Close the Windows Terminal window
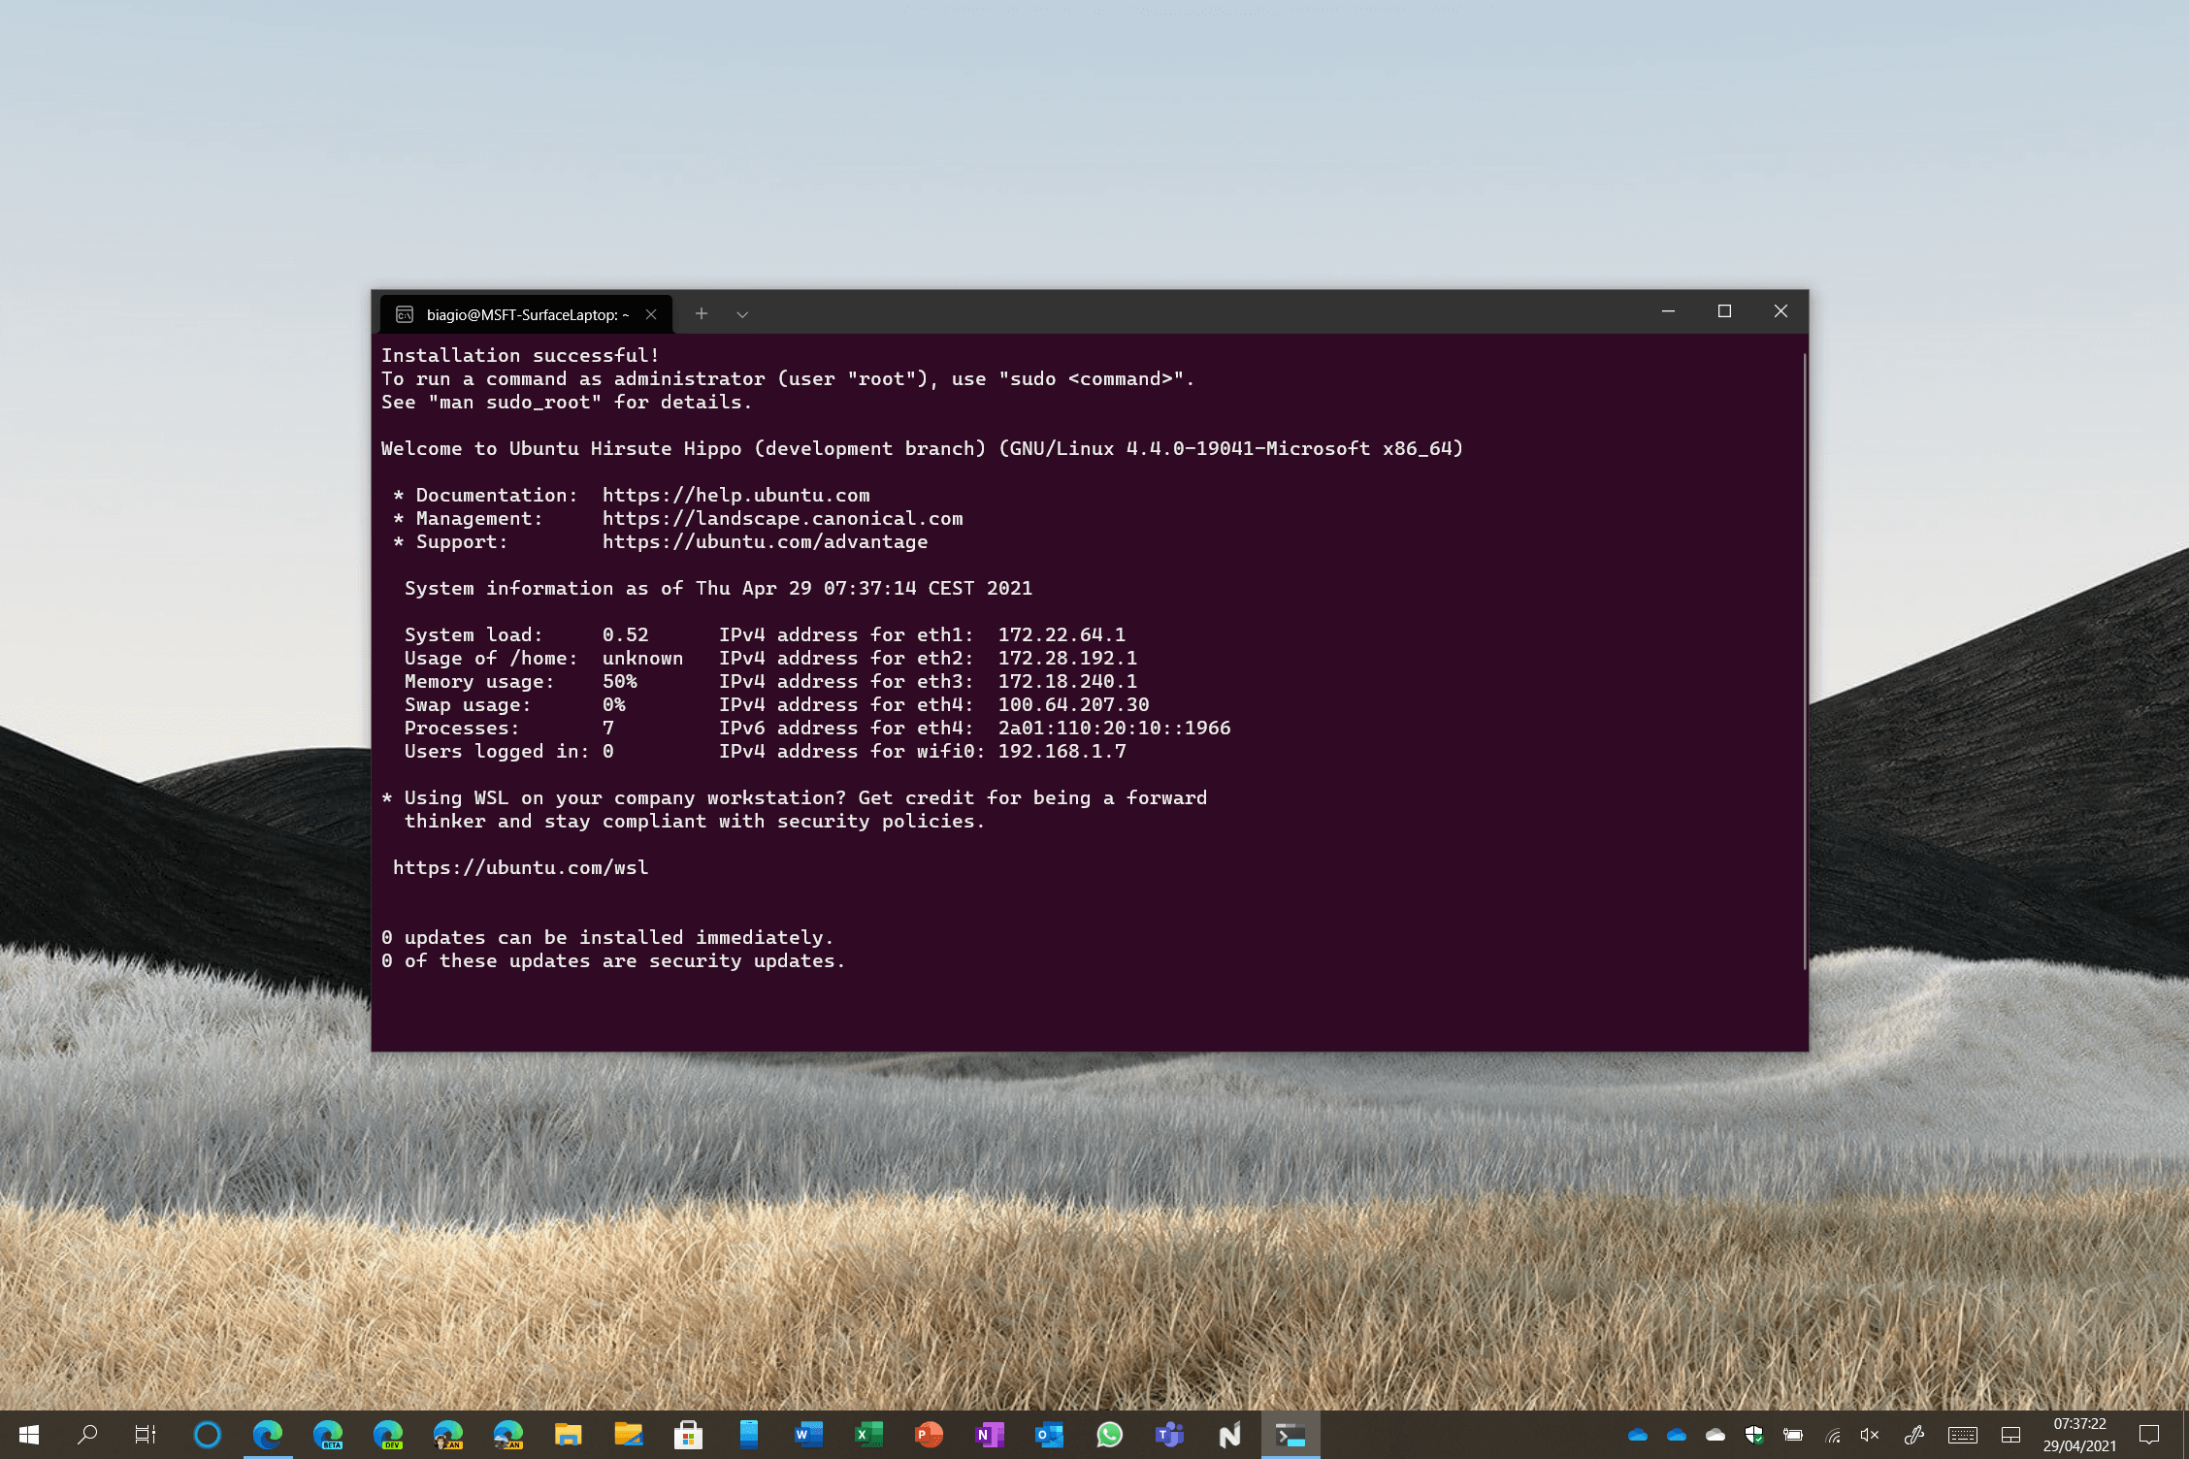2189x1459 pixels. 1781,311
